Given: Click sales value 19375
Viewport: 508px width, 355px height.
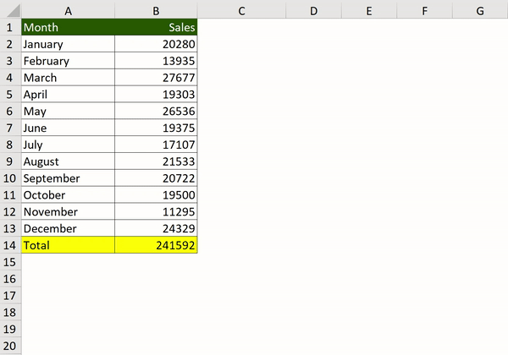Looking at the screenshot, I should (156, 128).
